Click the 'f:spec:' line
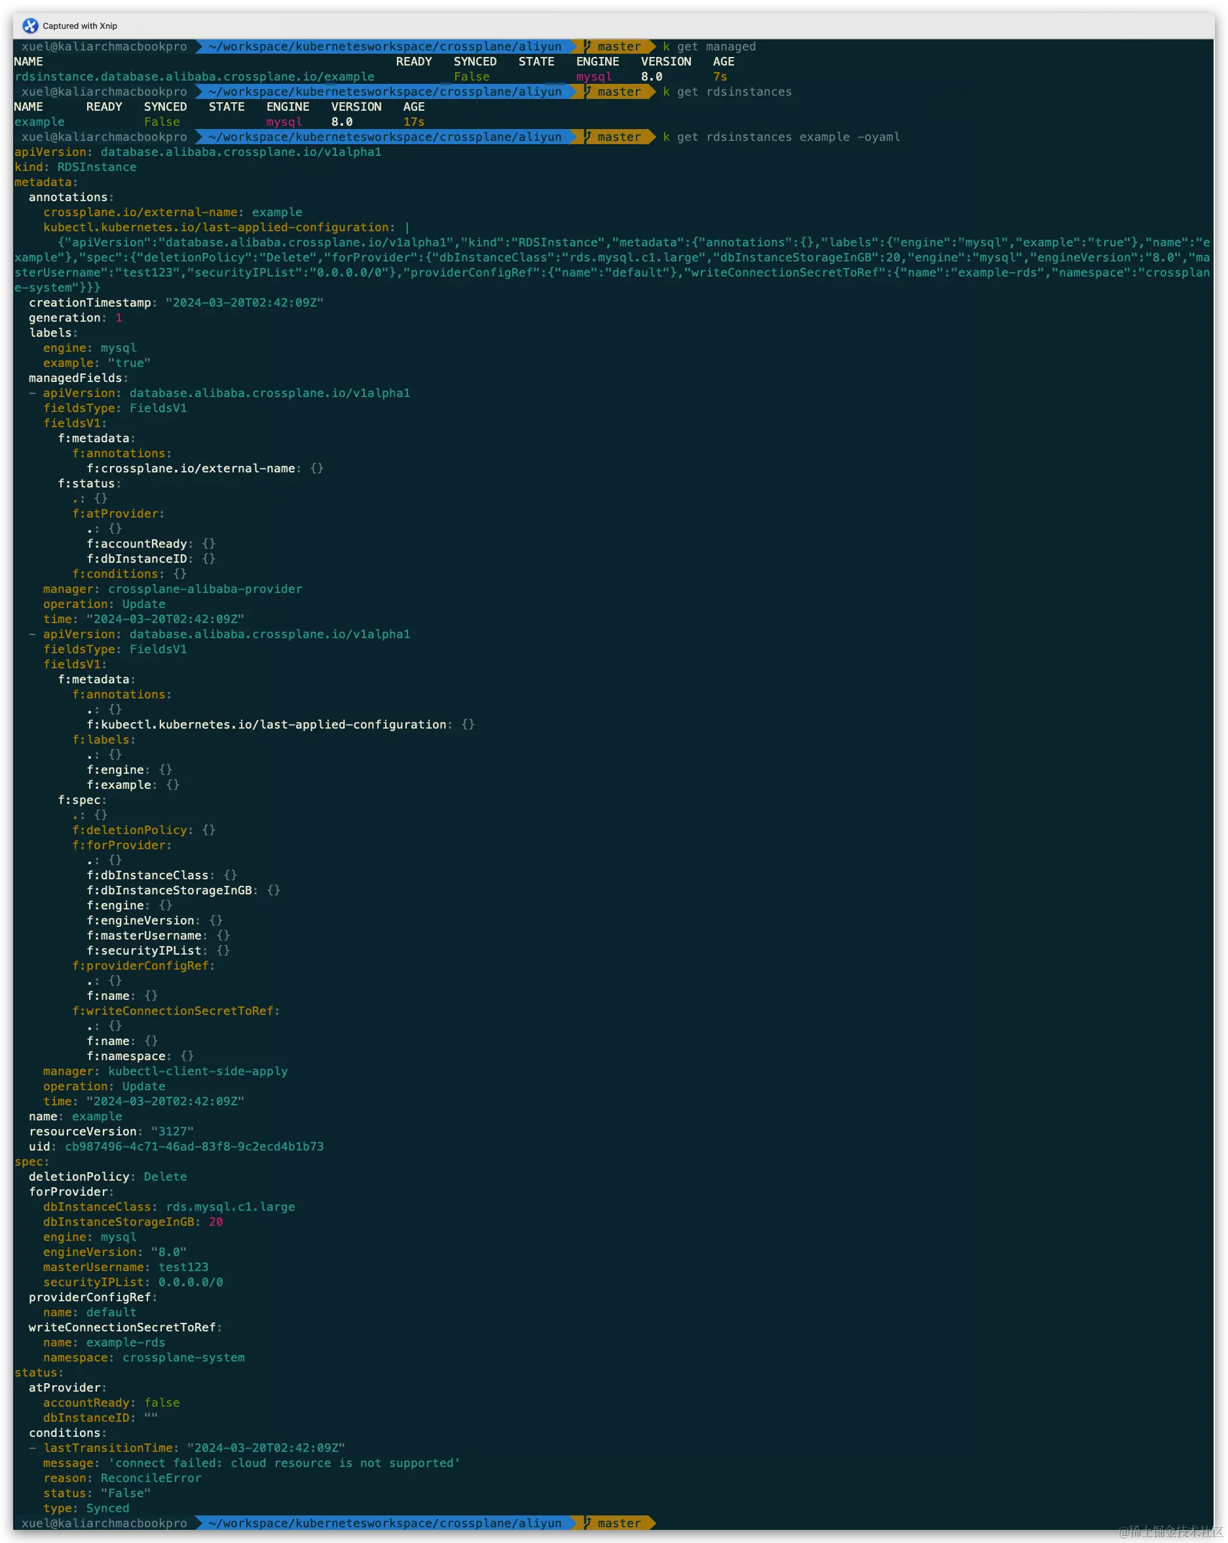The image size is (1228, 1543). pyautogui.click(x=83, y=799)
